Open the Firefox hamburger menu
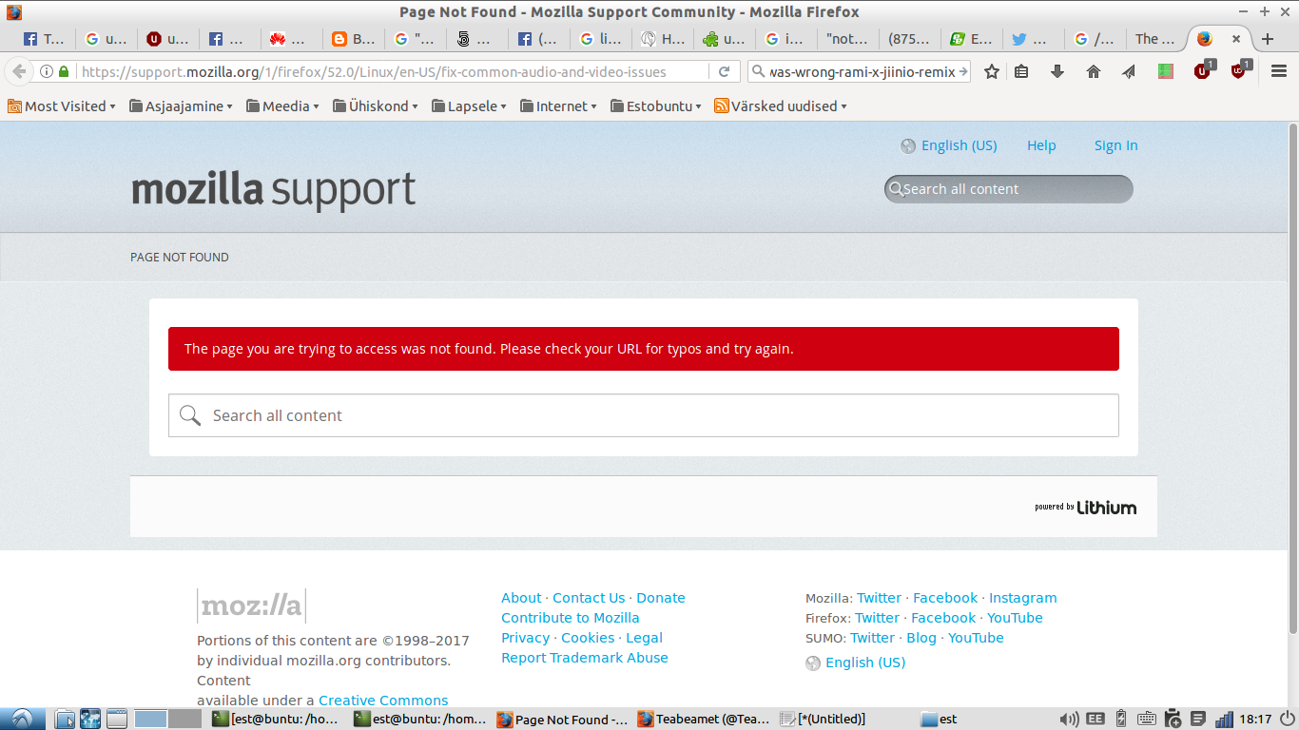The image size is (1299, 730). (x=1278, y=71)
